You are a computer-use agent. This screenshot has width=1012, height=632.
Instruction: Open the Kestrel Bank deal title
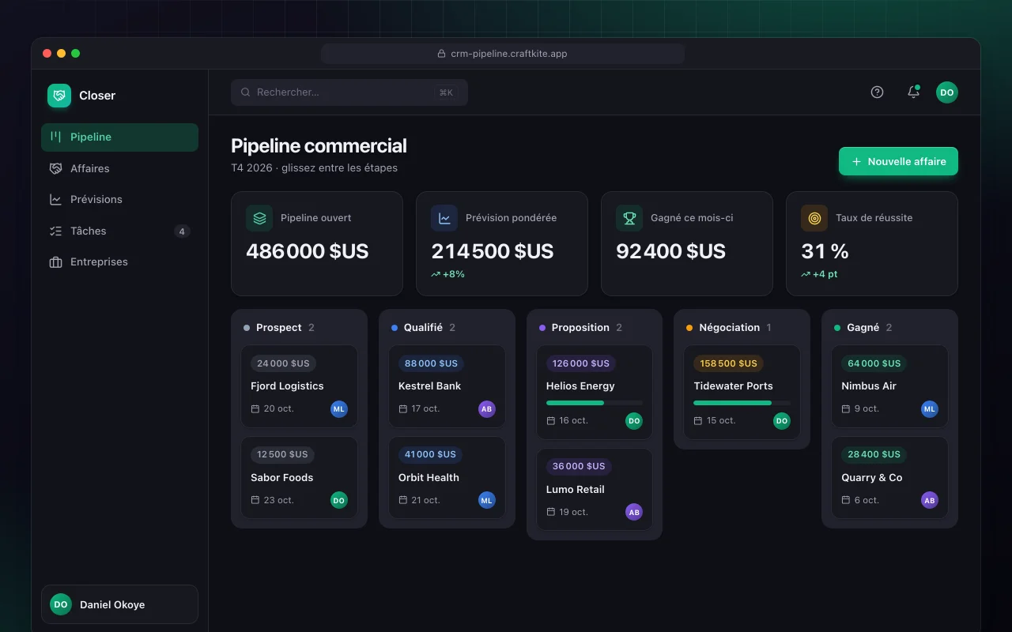click(429, 386)
